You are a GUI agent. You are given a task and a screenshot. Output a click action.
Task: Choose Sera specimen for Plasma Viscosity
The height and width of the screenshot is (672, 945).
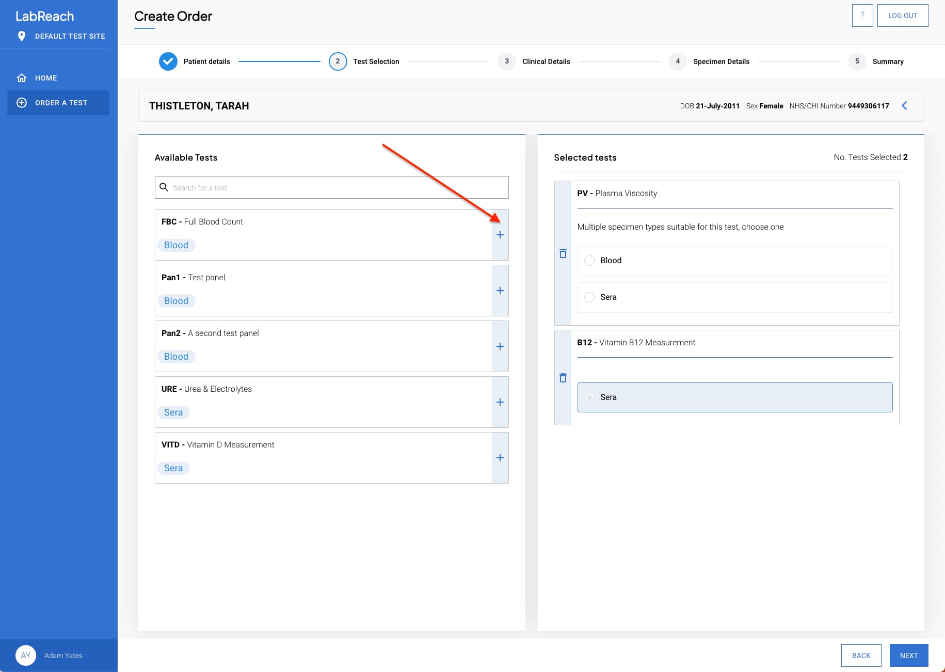pyautogui.click(x=589, y=297)
